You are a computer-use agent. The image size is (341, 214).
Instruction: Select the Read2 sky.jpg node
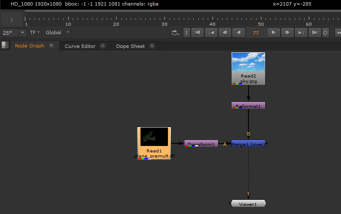pos(248,68)
